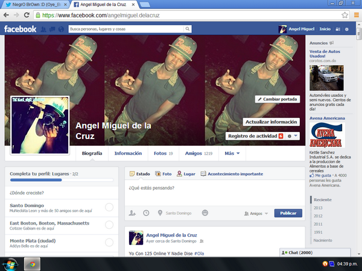The width and height of the screenshot is (362, 271).
Task: Switch to Biografía tab
Action: click(x=92, y=153)
